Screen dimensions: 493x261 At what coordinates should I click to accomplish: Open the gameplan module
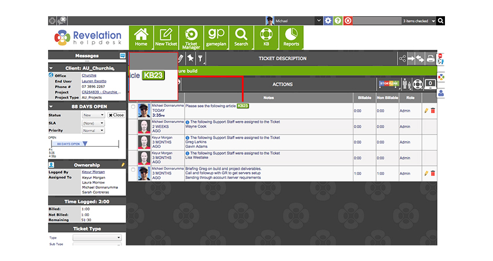tap(216, 38)
